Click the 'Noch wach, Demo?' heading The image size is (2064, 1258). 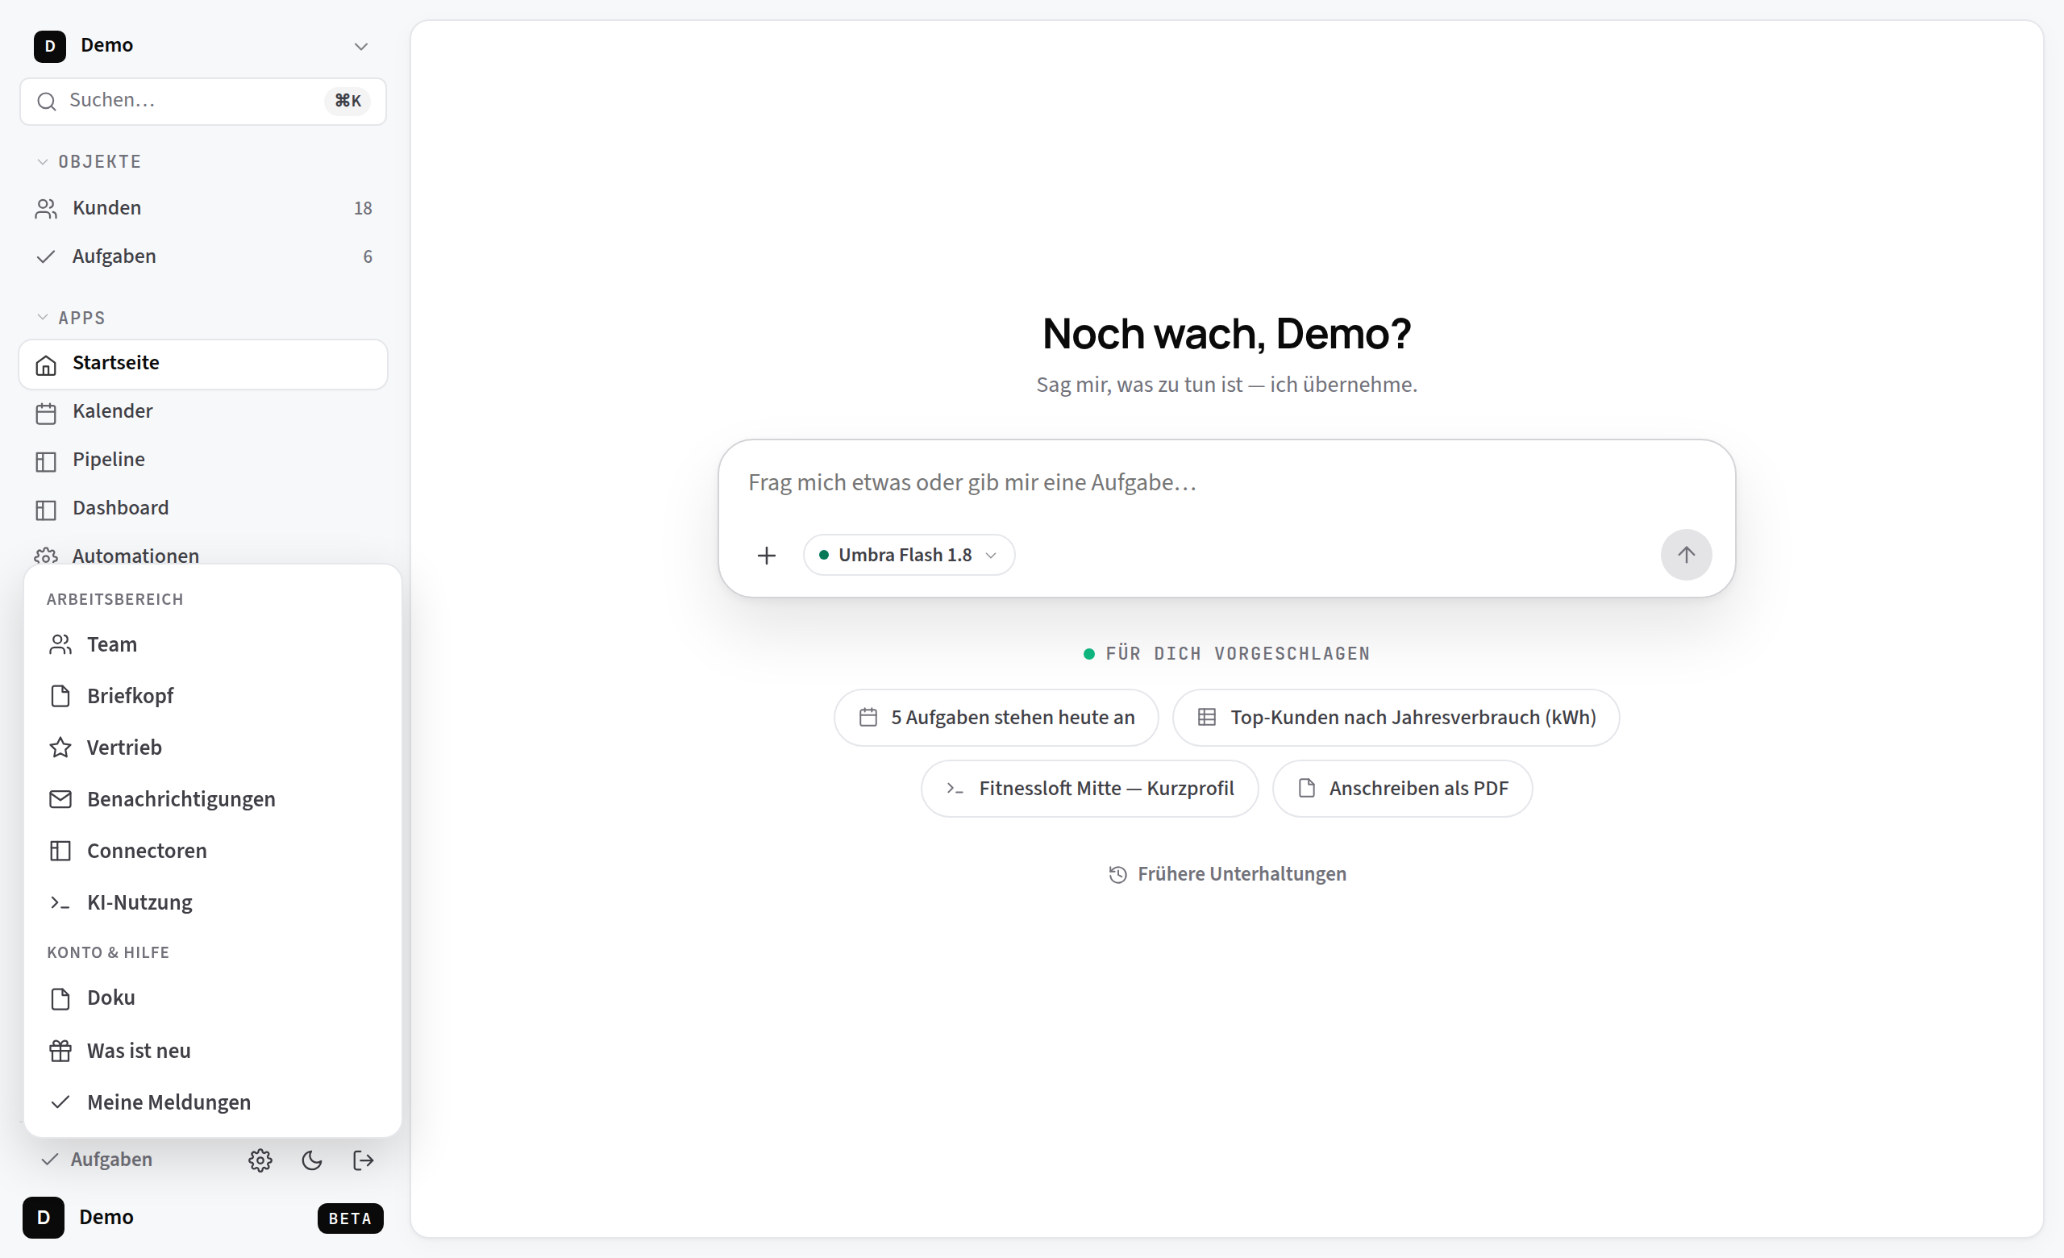[1226, 334]
